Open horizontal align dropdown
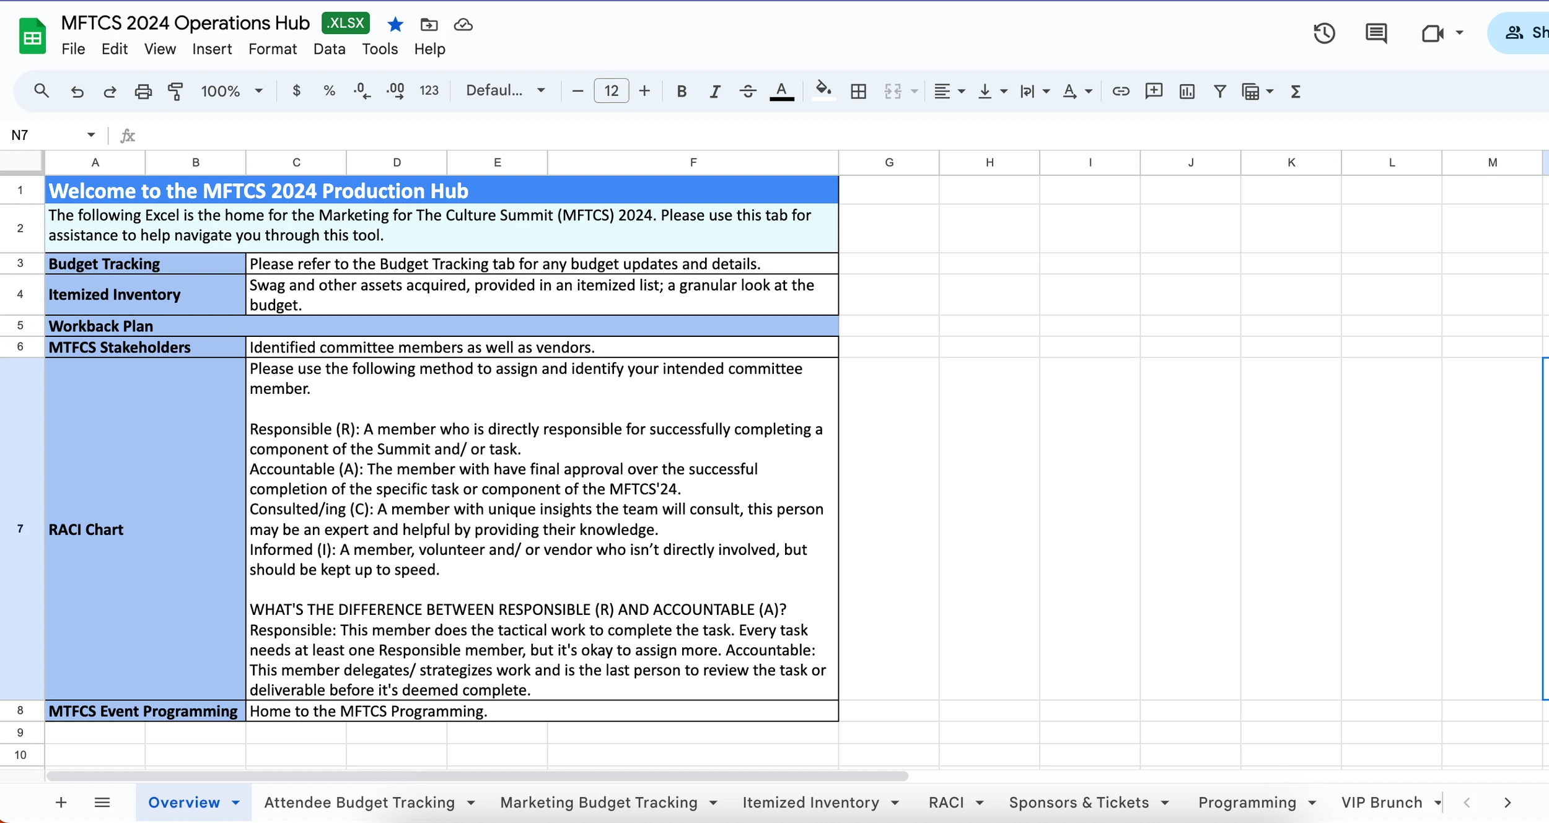 pyautogui.click(x=949, y=92)
